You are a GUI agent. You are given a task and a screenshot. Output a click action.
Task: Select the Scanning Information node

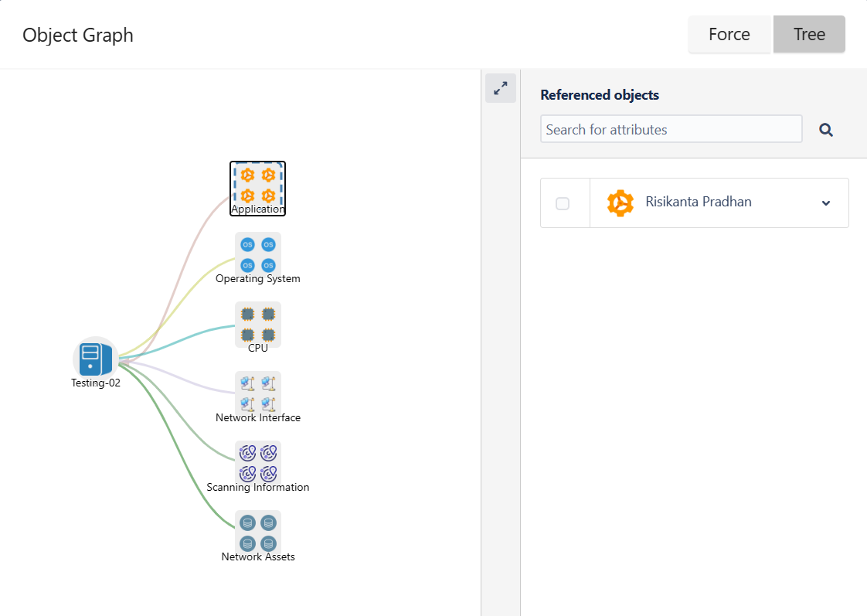pyautogui.click(x=258, y=461)
